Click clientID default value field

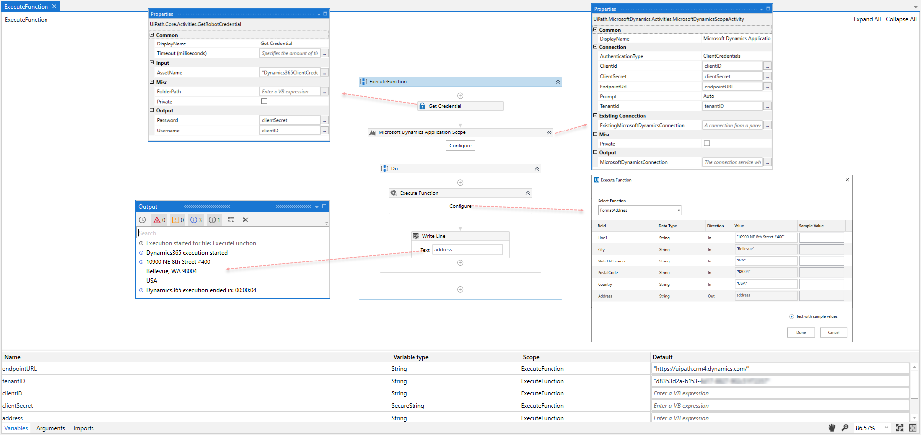(x=780, y=393)
